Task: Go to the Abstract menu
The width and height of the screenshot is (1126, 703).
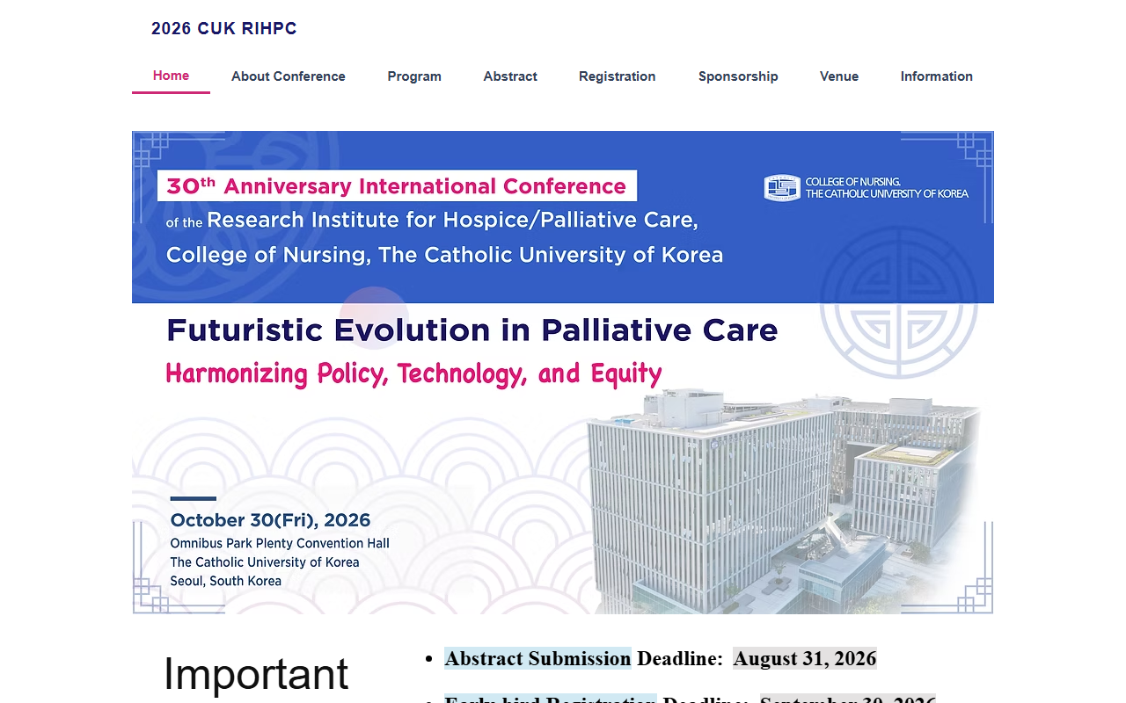Action: (x=510, y=76)
